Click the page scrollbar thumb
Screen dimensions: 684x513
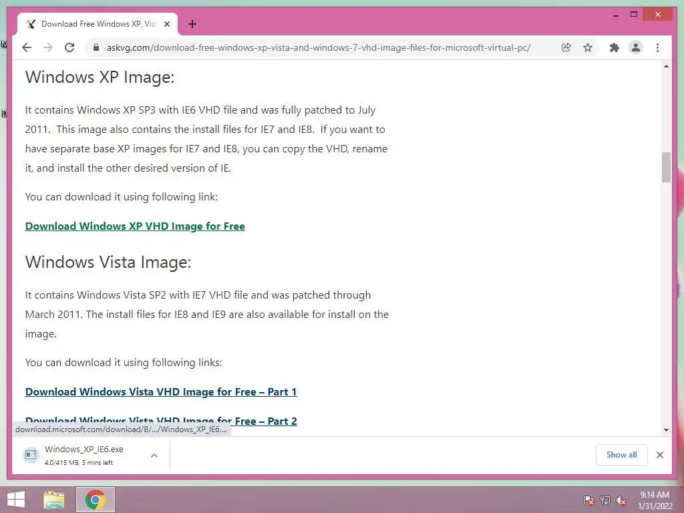(666, 167)
